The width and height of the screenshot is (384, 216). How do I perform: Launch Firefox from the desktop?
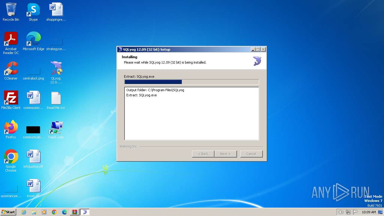[x=11, y=130]
